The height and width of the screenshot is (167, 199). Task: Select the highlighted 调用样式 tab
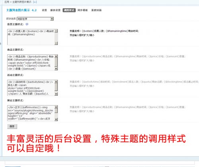69,10
